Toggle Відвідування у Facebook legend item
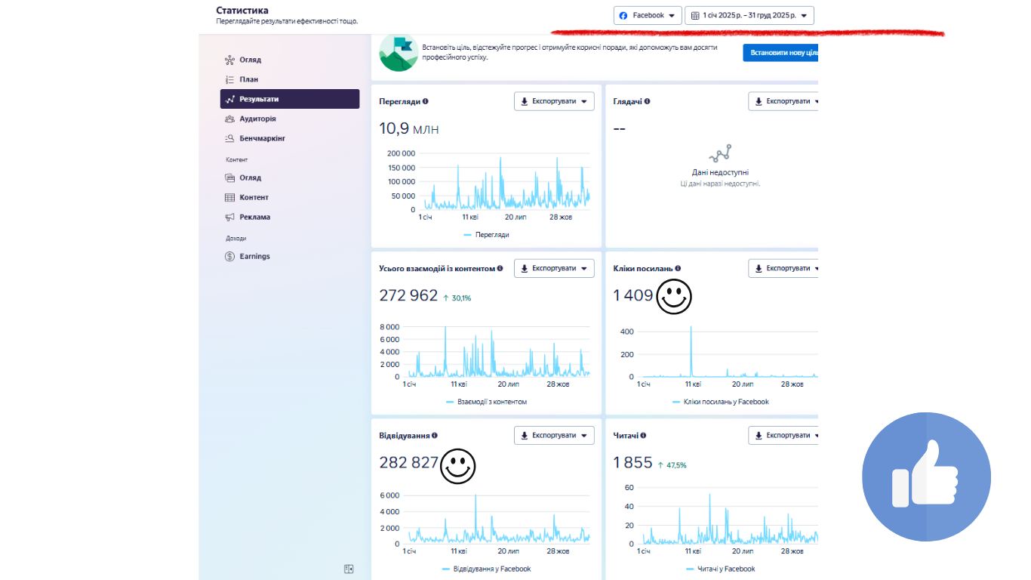The height and width of the screenshot is (580, 1031). [x=487, y=569]
